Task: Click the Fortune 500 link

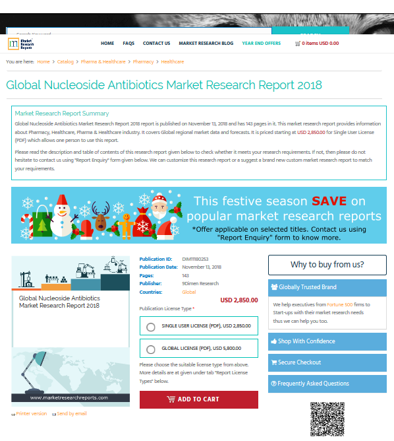Action: tap(339, 304)
